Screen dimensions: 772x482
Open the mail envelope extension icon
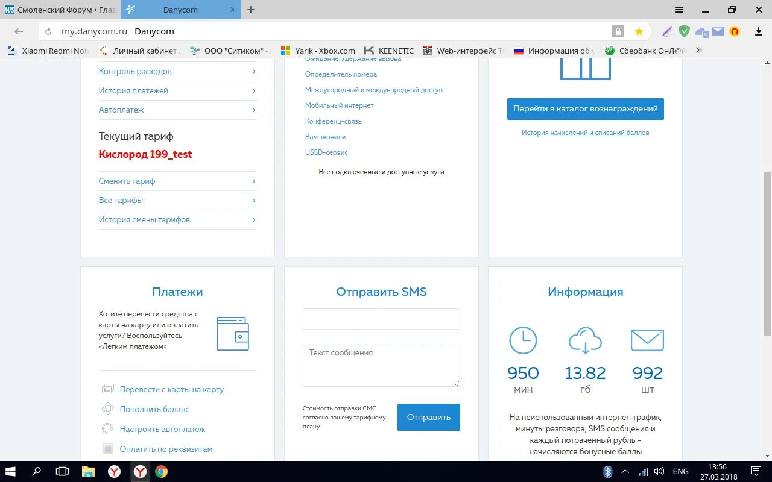tap(717, 31)
